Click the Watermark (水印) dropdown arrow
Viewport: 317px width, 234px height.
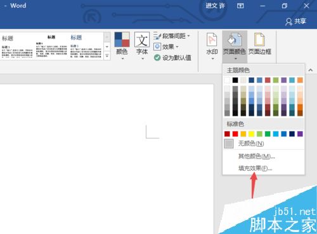212,59
